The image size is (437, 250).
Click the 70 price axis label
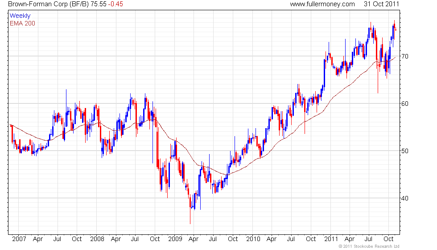click(405, 56)
